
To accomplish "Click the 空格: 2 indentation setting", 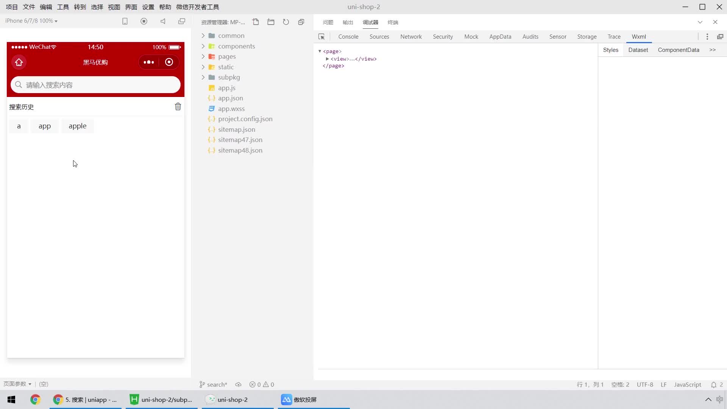I will click(x=620, y=384).
